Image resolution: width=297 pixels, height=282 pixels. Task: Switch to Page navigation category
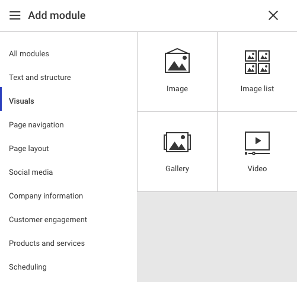point(36,125)
